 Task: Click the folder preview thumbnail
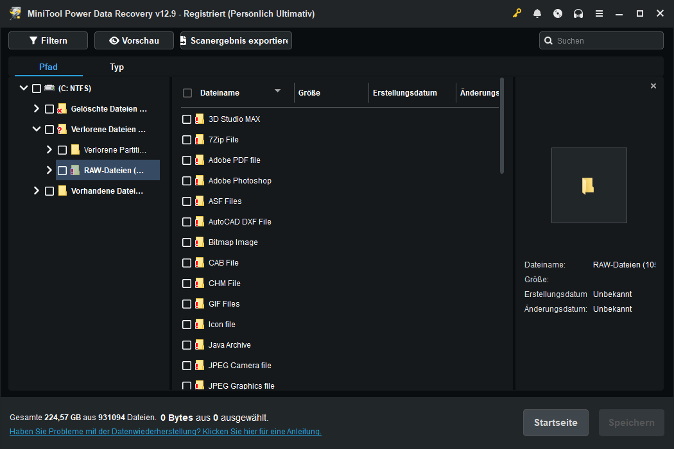point(589,185)
